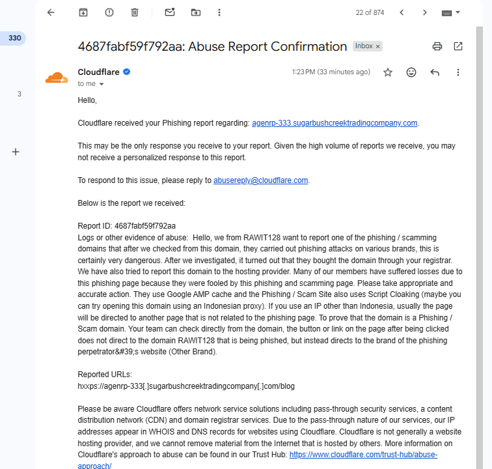
Task: Reply to the Cloudflare message
Action: click(435, 72)
